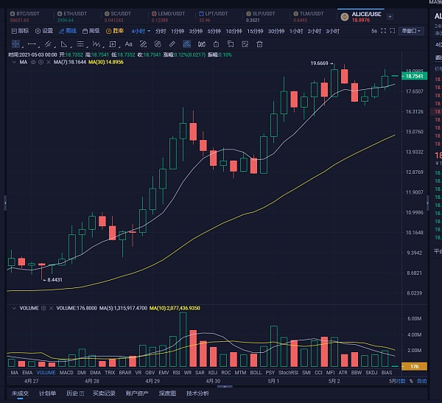Click the eraser link tool icon
Screen dimensions: 442x403
143,44
